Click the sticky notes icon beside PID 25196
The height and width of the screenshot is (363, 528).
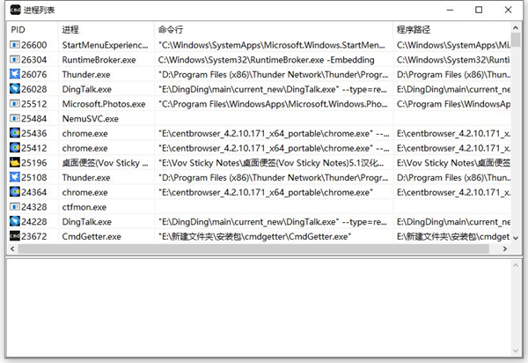14,163
